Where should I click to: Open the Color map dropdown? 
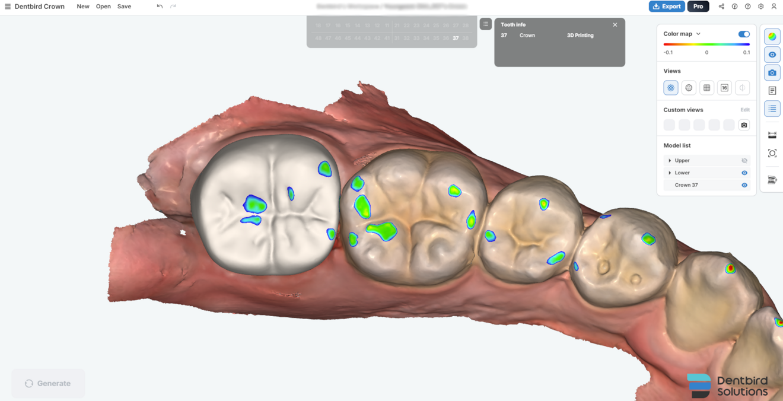[x=698, y=34]
